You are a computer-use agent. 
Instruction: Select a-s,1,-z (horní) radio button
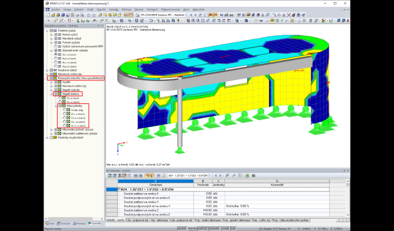[x=56, y=55]
